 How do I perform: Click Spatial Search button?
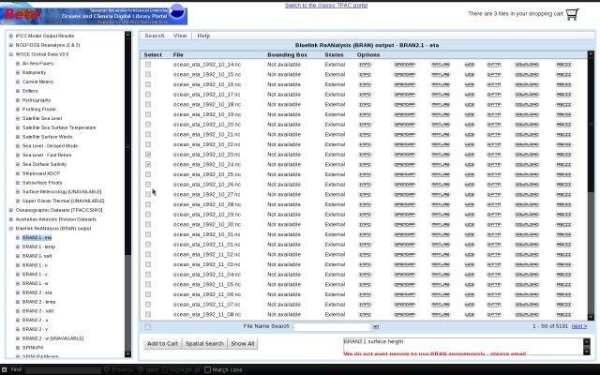pos(204,344)
